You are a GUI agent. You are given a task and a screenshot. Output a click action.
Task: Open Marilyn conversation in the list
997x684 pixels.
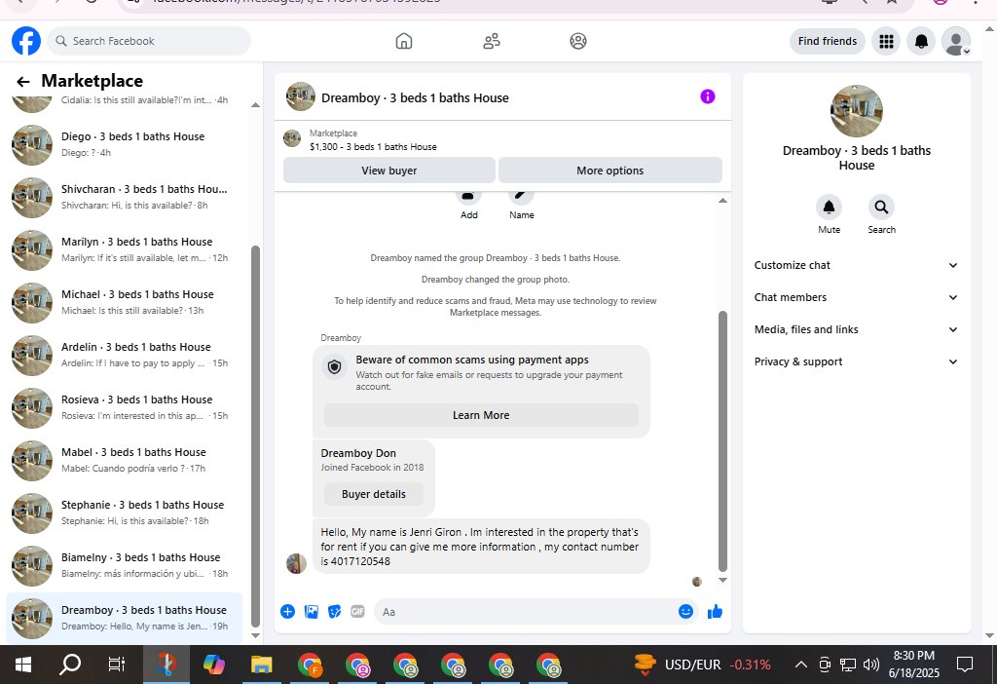125,250
